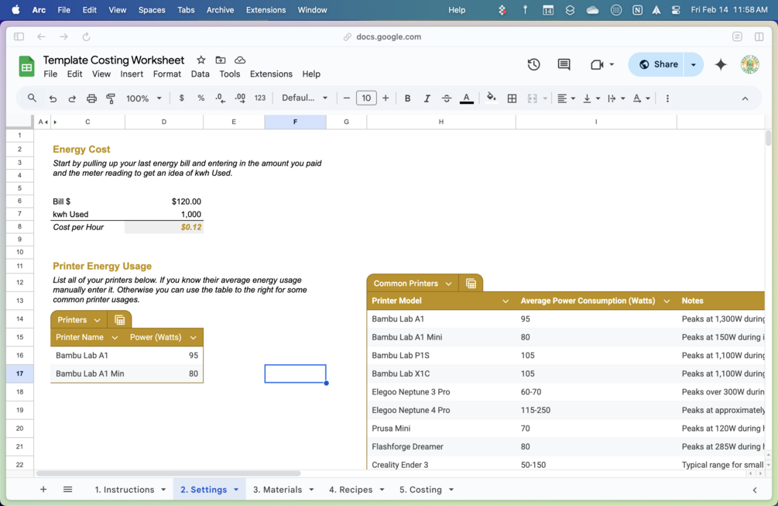
Task: Search the menus with magnifier icon
Action: coord(32,98)
